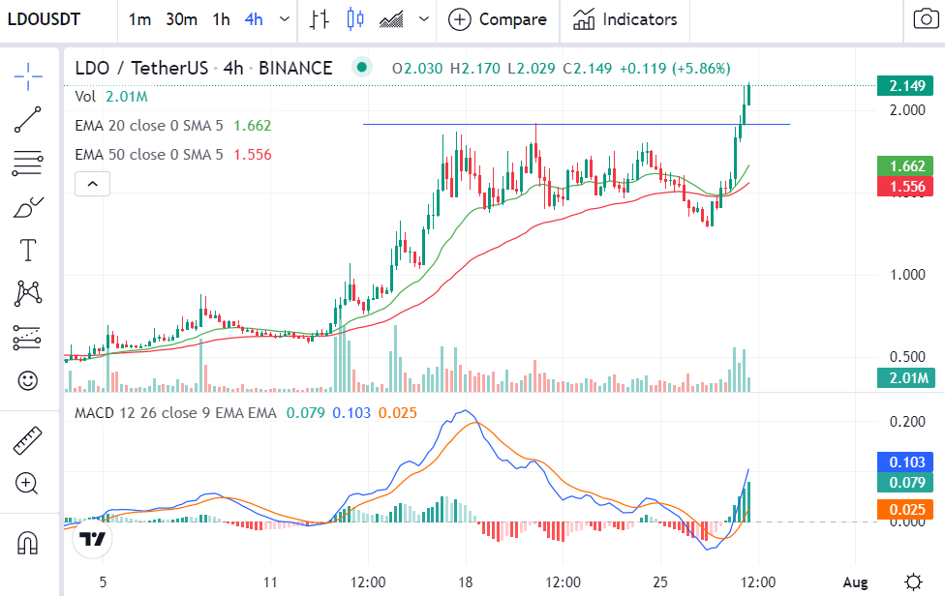The image size is (945, 596).
Task: Open chart settings gear icon
Action: [914, 582]
